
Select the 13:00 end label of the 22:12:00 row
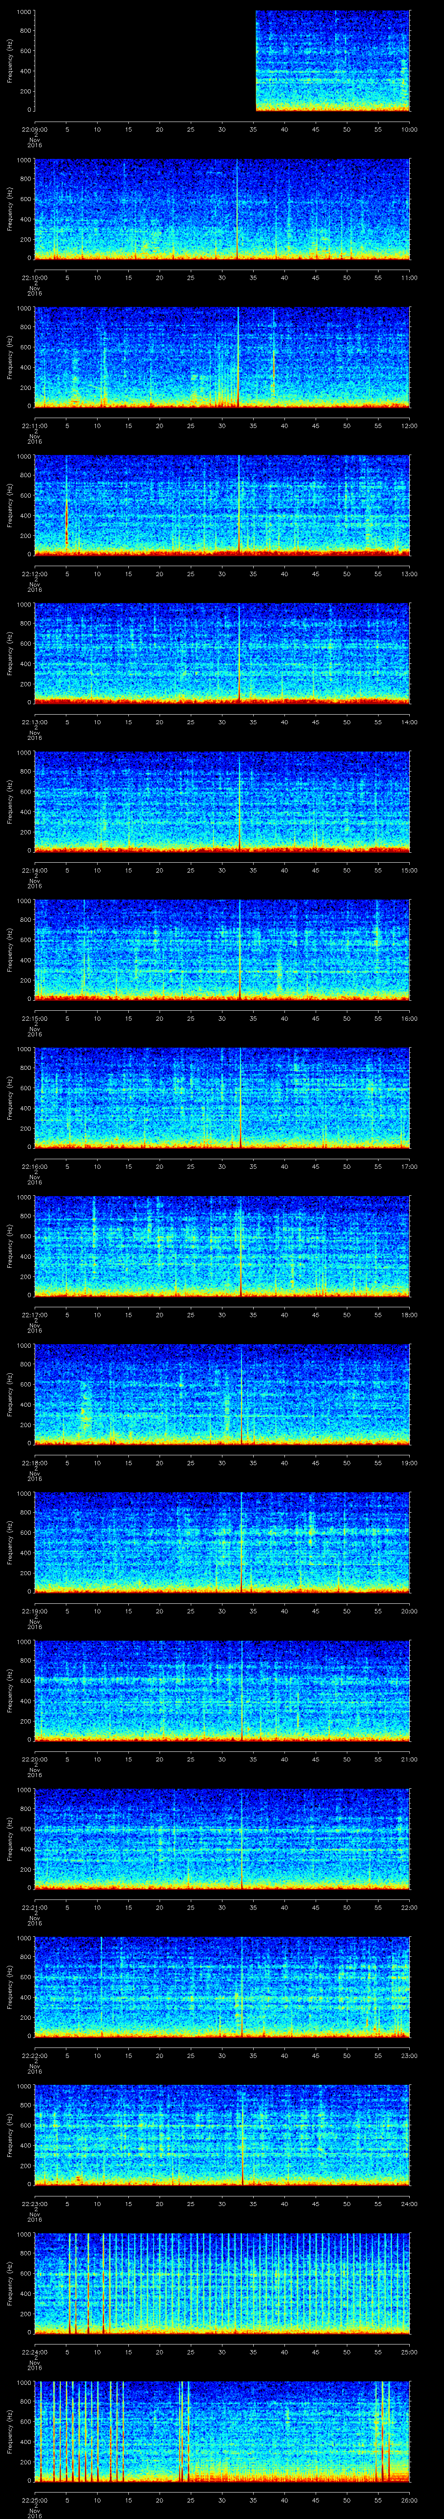coord(409,574)
